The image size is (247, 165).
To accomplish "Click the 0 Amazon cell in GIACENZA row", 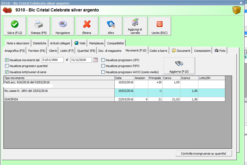I will point(141,99).
